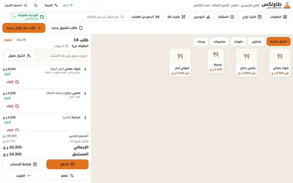Image resolution: width=293 pixels, height=183 pixels.
Task: Click the card icon on الدفع
Action: 73,164
